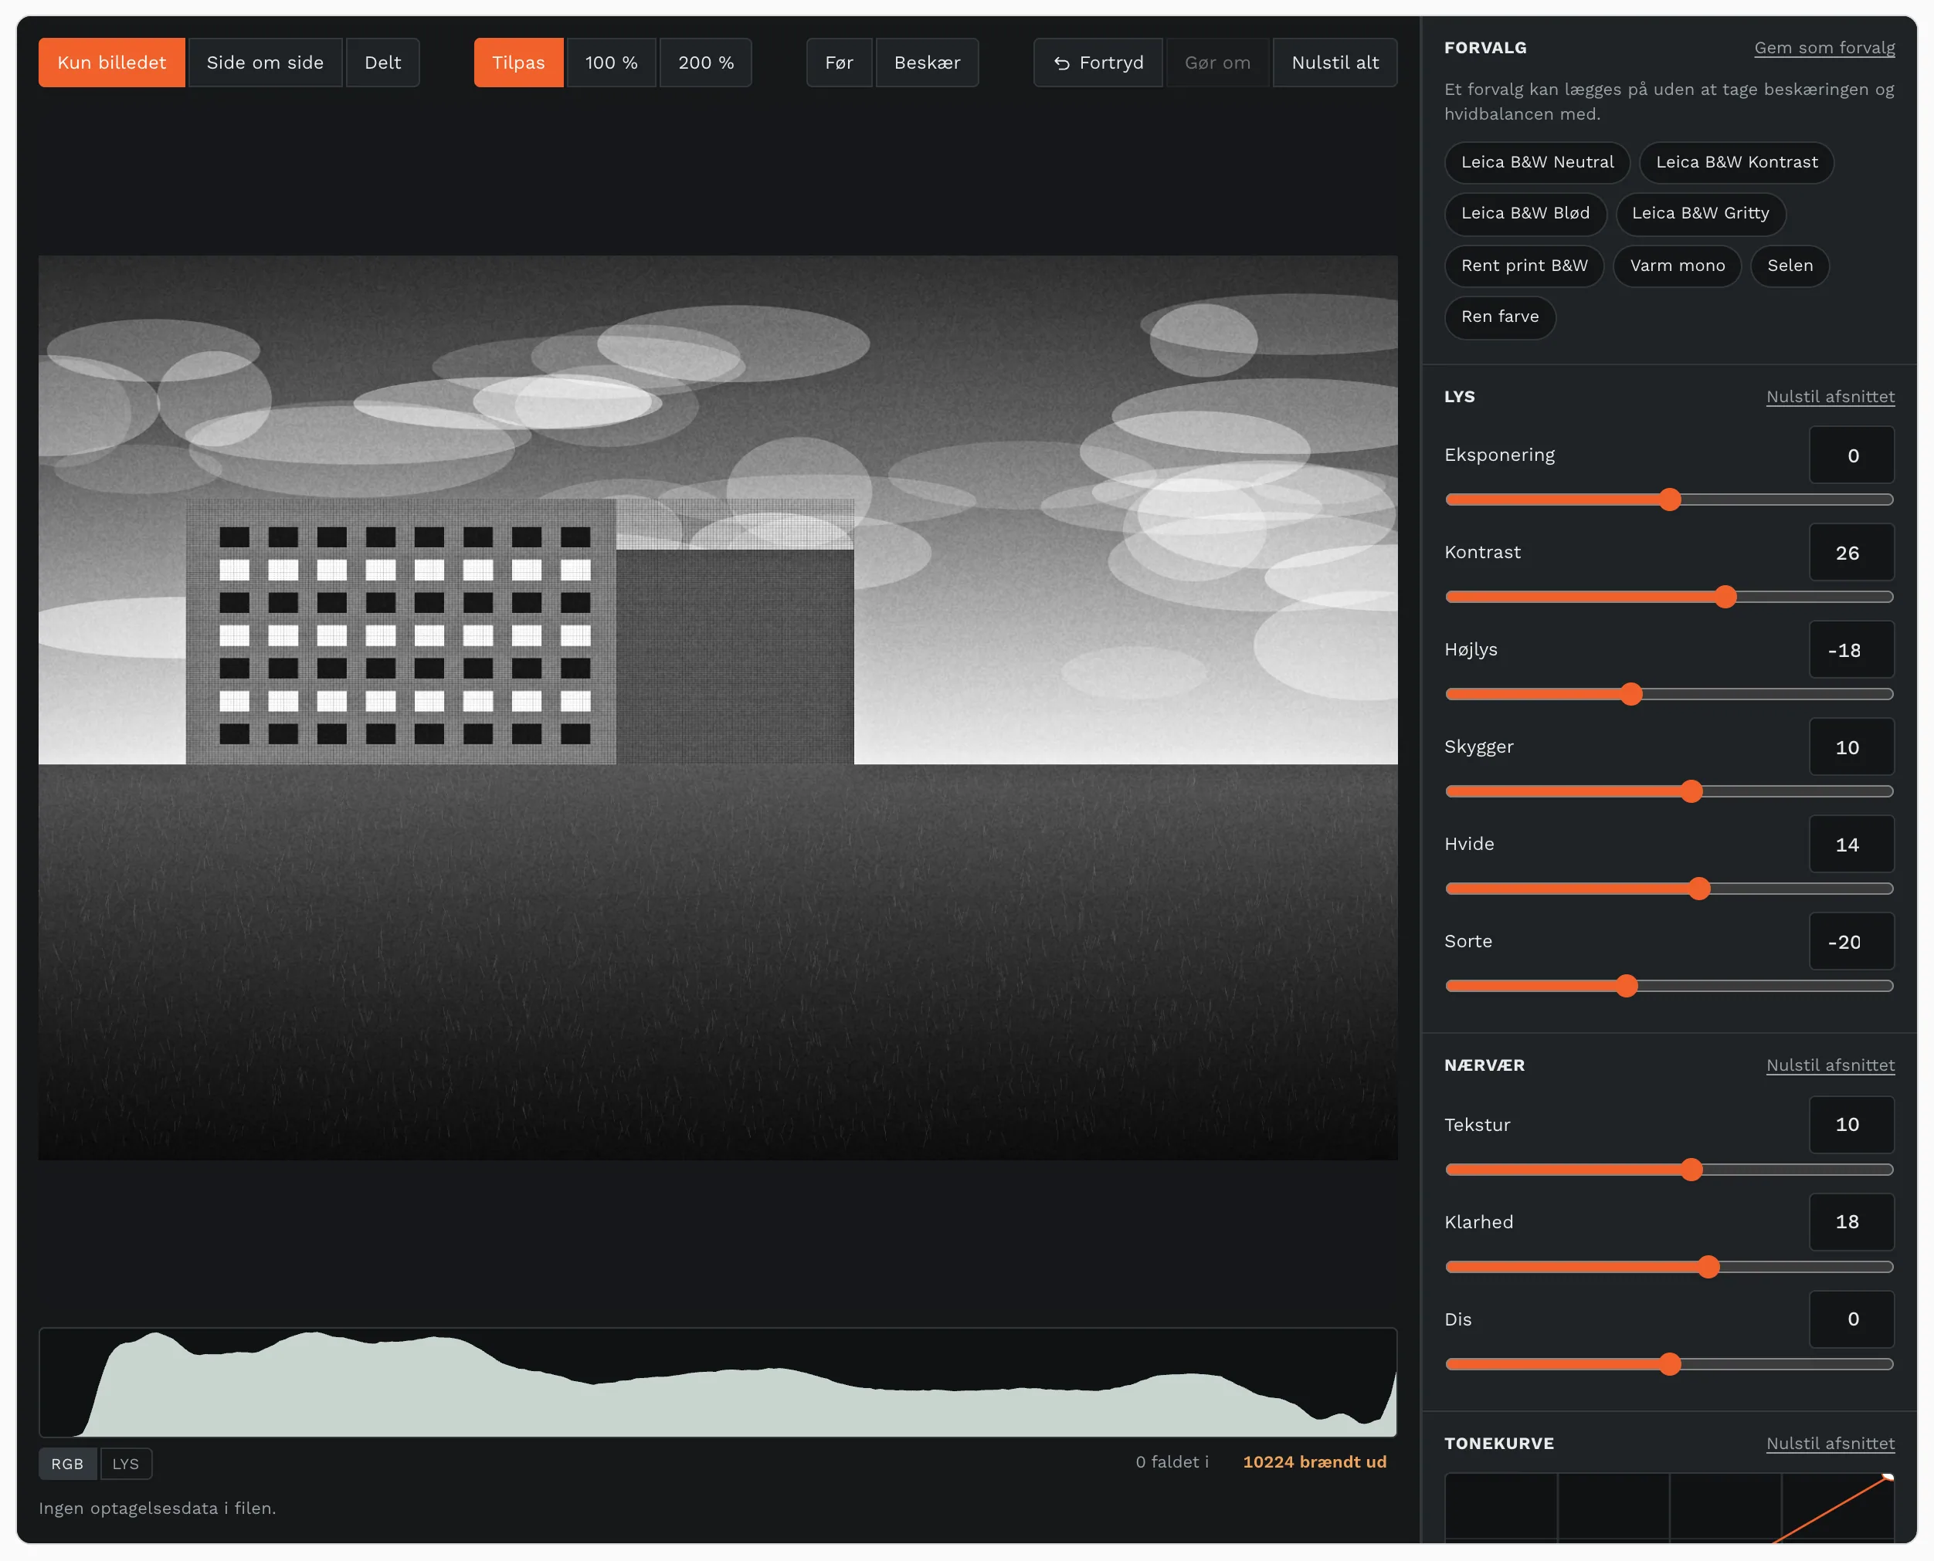Apply the Leica B&W Kontrast preset
This screenshot has width=1934, height=1561.
point(1736,162)
